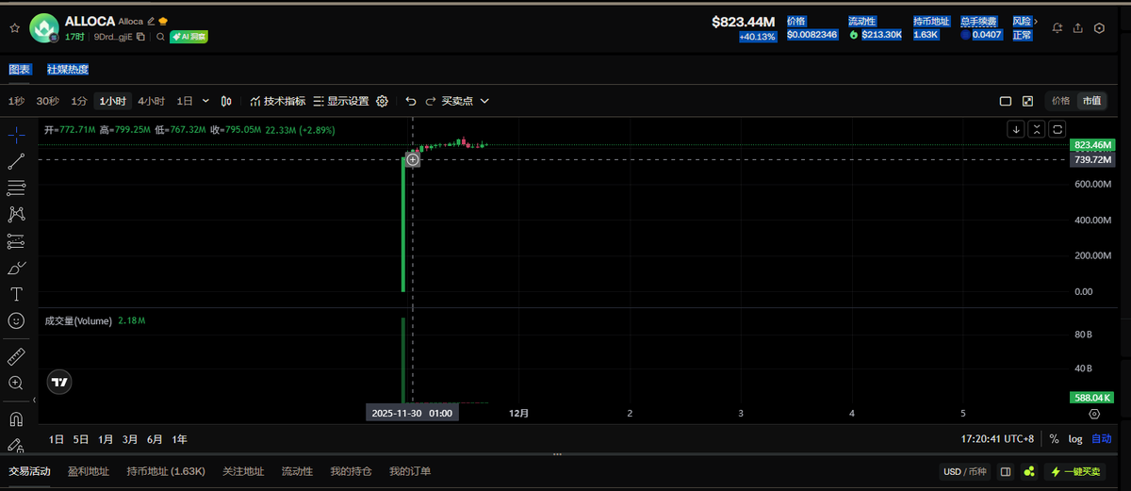Open 技术指标 indicators

278,101
